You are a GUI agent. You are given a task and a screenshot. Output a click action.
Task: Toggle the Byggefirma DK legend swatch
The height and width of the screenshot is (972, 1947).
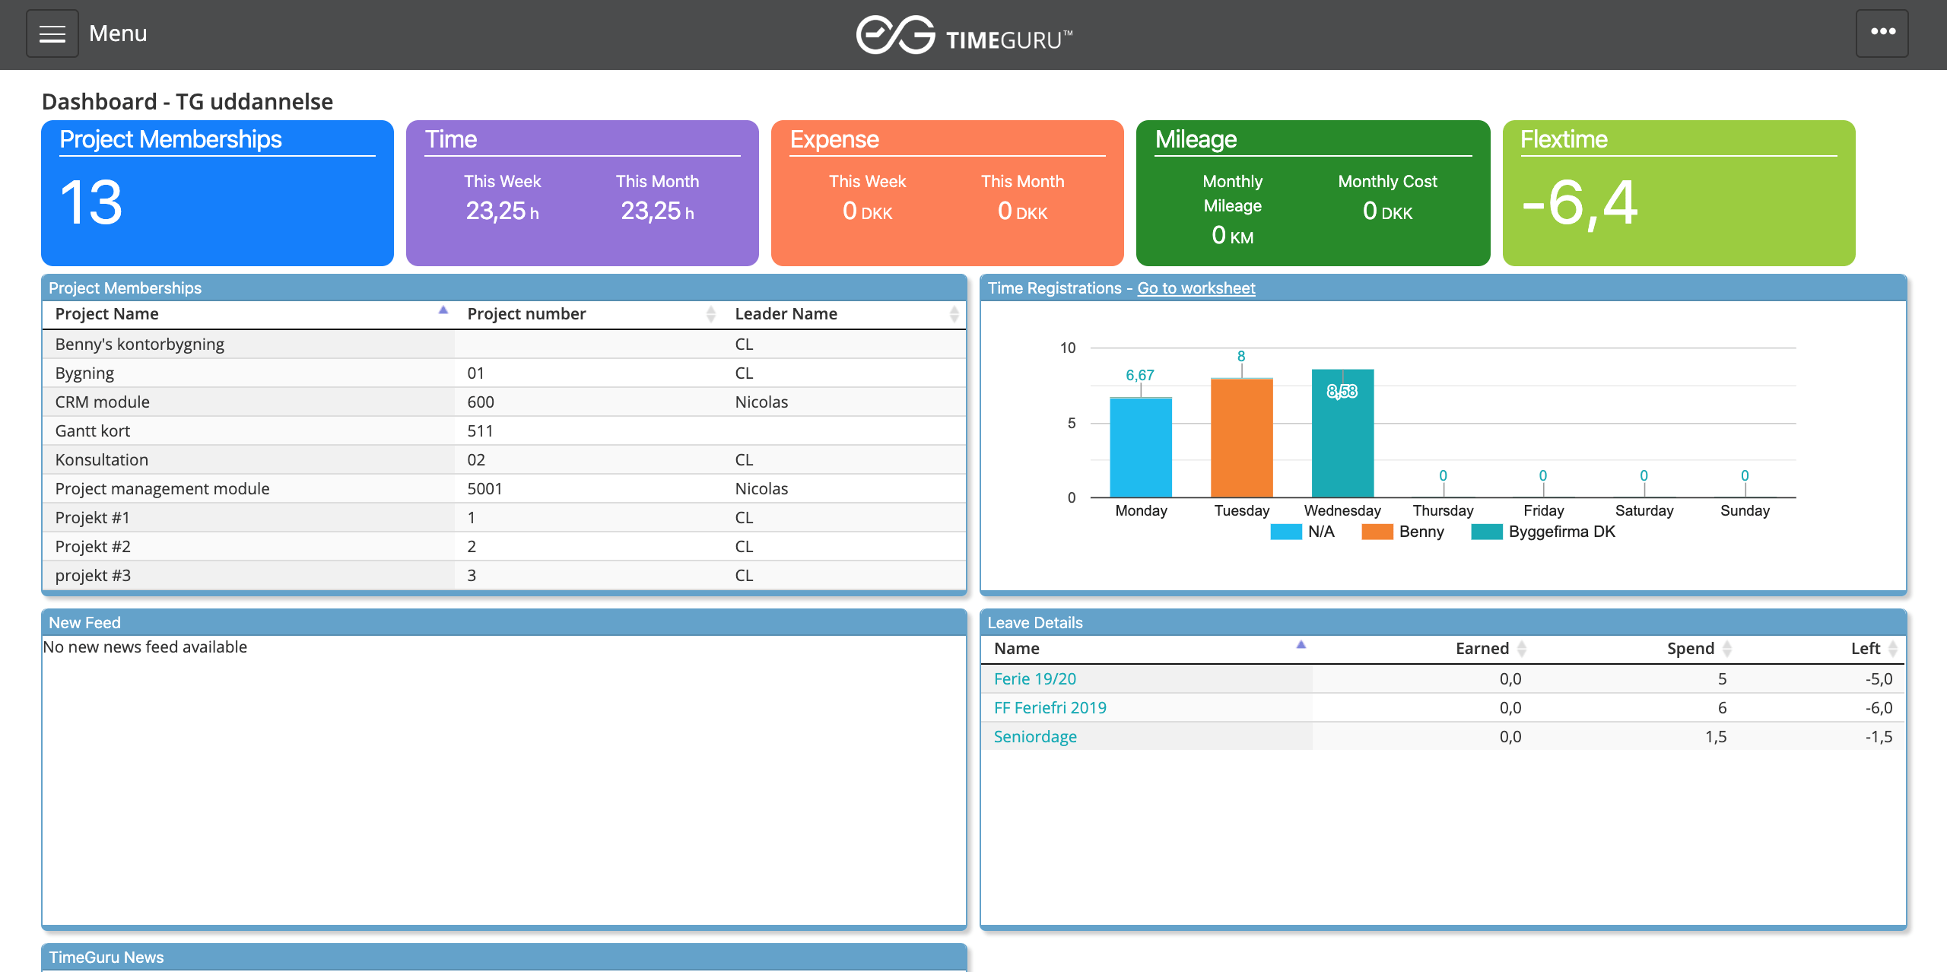(x=1487, y=532)
